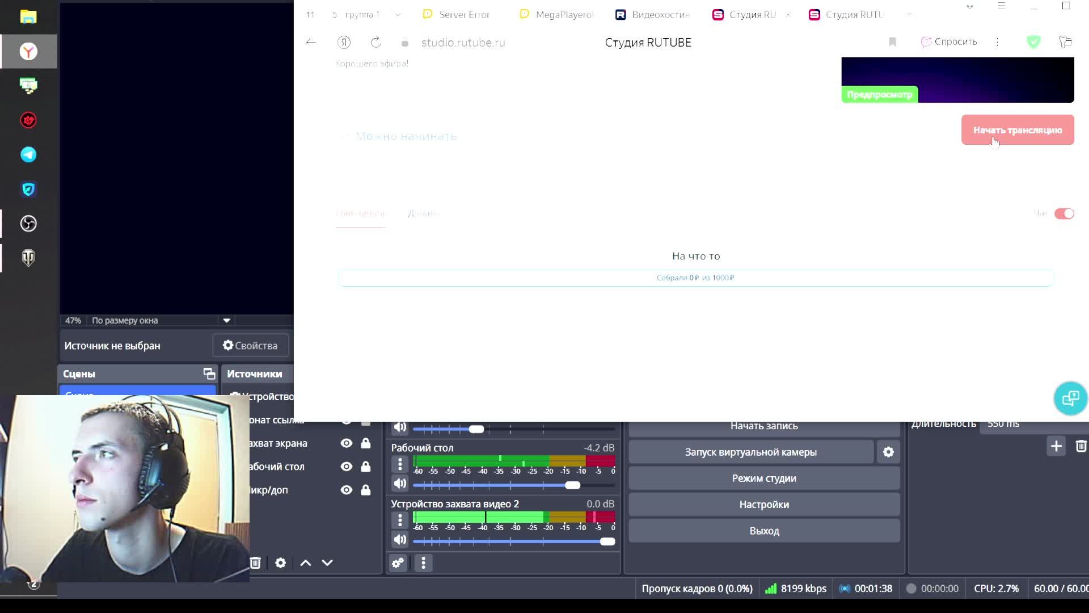Screen dimensions: 1089x613
Task: Click the Спросить assistant button
Action: 949,42
